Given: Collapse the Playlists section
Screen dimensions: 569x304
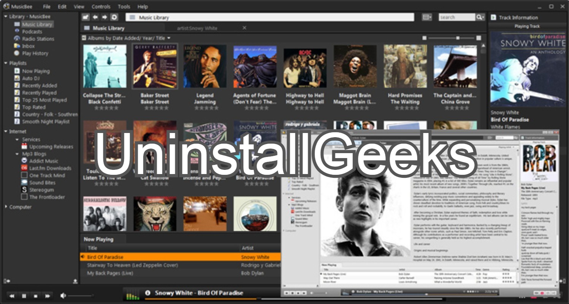Looking at the screenshot, I should click(6, 63).
